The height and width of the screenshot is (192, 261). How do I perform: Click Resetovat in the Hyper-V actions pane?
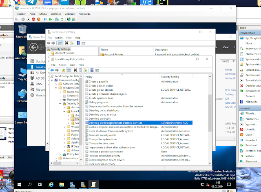251,145
